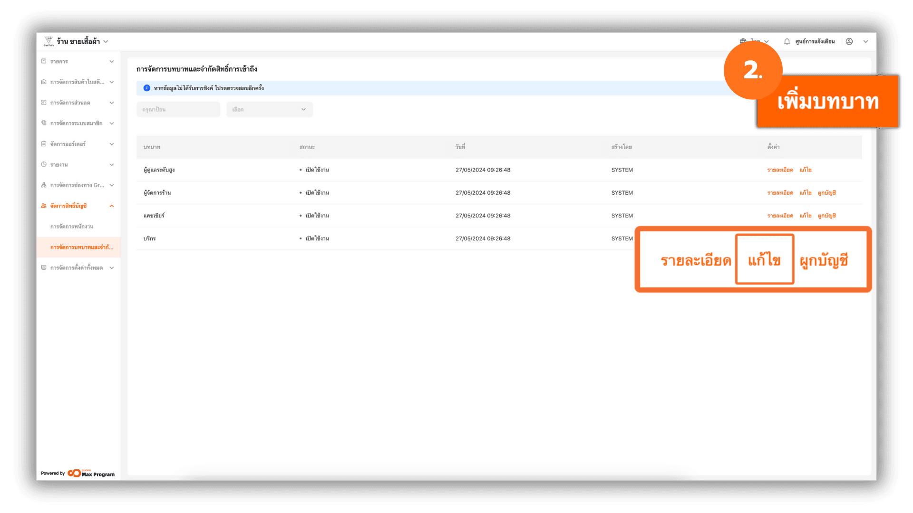
Task: Click the กรุณาป้อน search input field
Action: (178, 109)
